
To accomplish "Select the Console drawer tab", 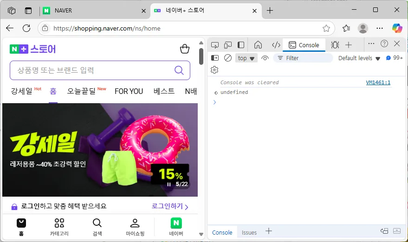I will 222,232.
